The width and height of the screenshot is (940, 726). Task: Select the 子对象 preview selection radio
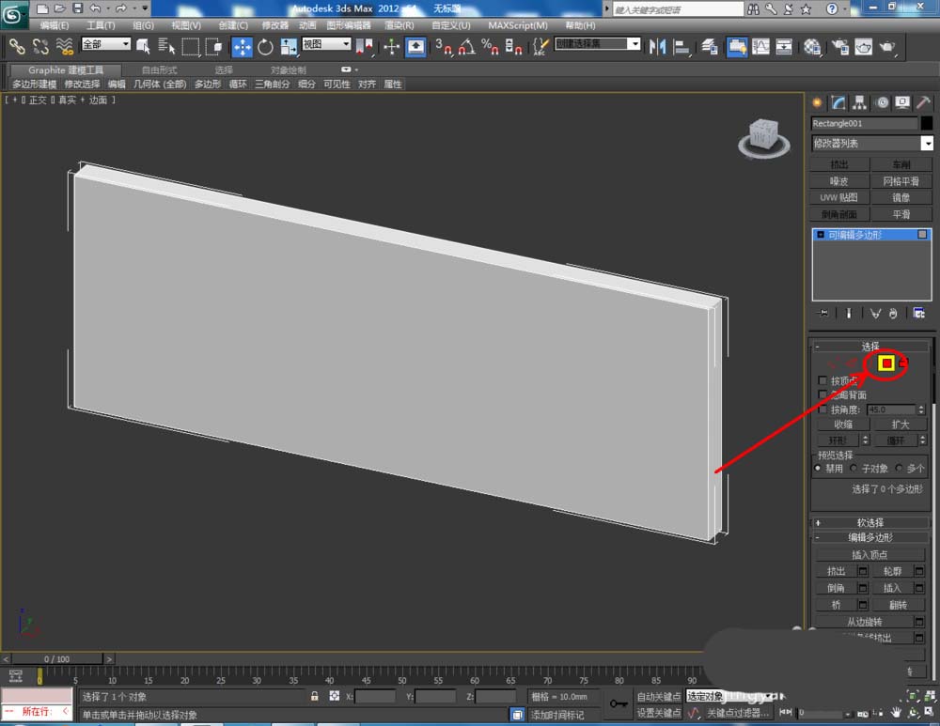point(854,468)
